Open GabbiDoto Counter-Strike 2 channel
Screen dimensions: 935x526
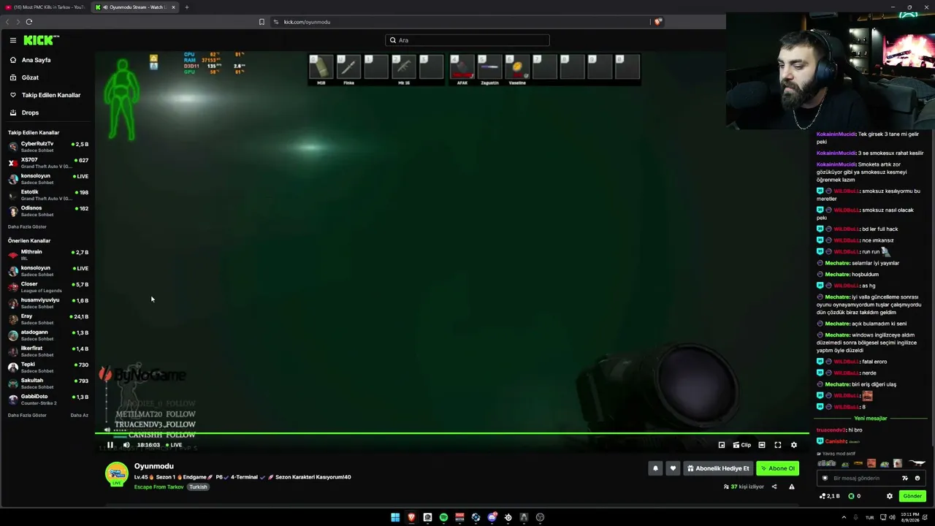[x=48, y=399]
